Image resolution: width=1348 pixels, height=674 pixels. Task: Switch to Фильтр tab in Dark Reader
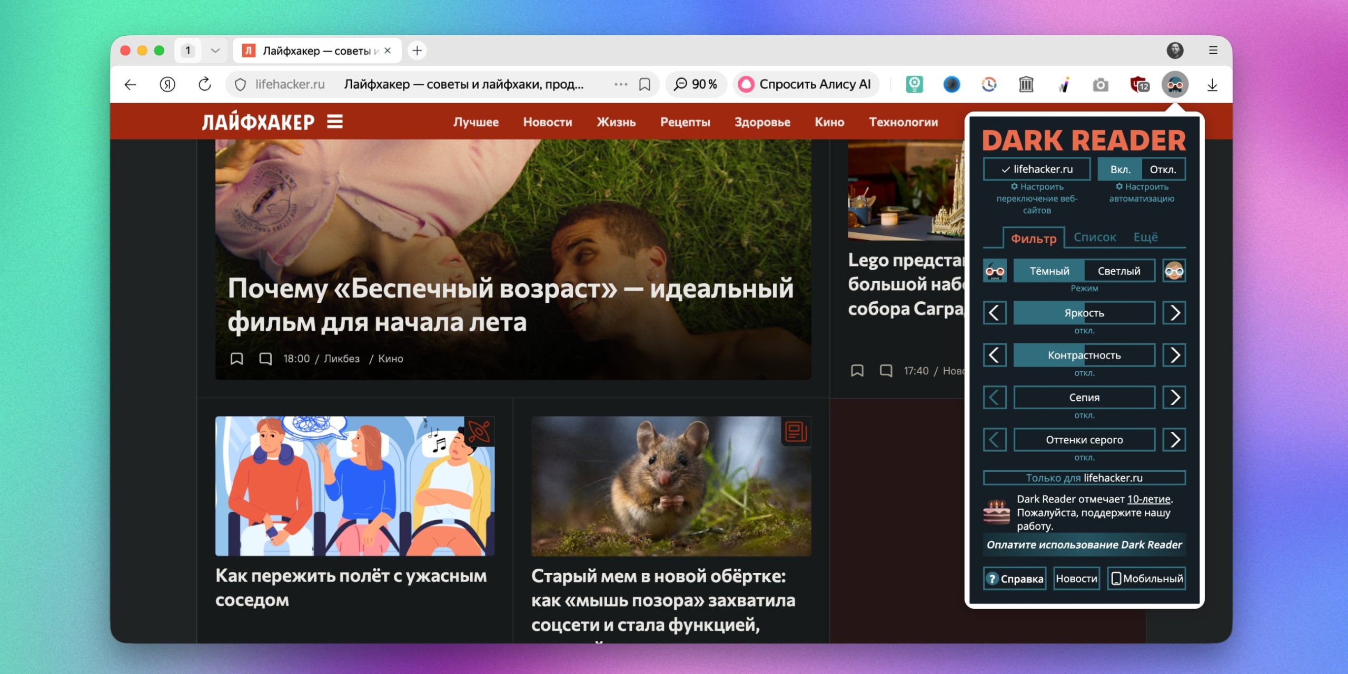point(1034,239)
